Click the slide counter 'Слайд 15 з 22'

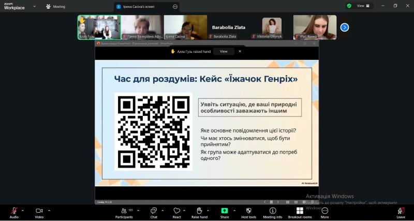click(x=105, y=202)
